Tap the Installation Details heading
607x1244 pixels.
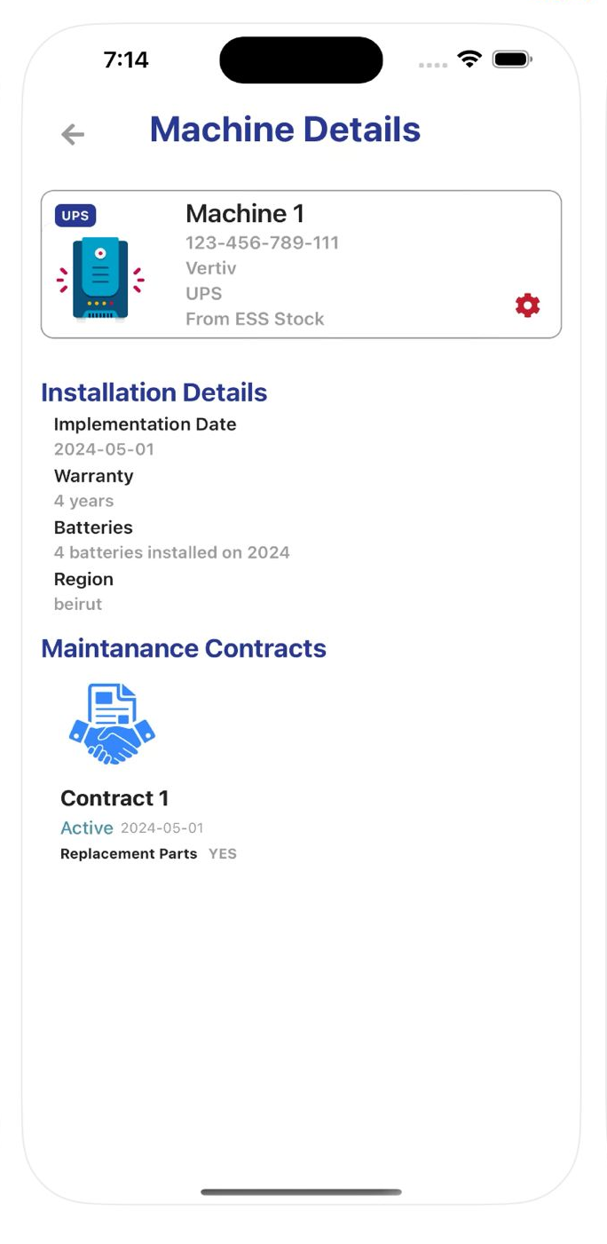[154, 392]
